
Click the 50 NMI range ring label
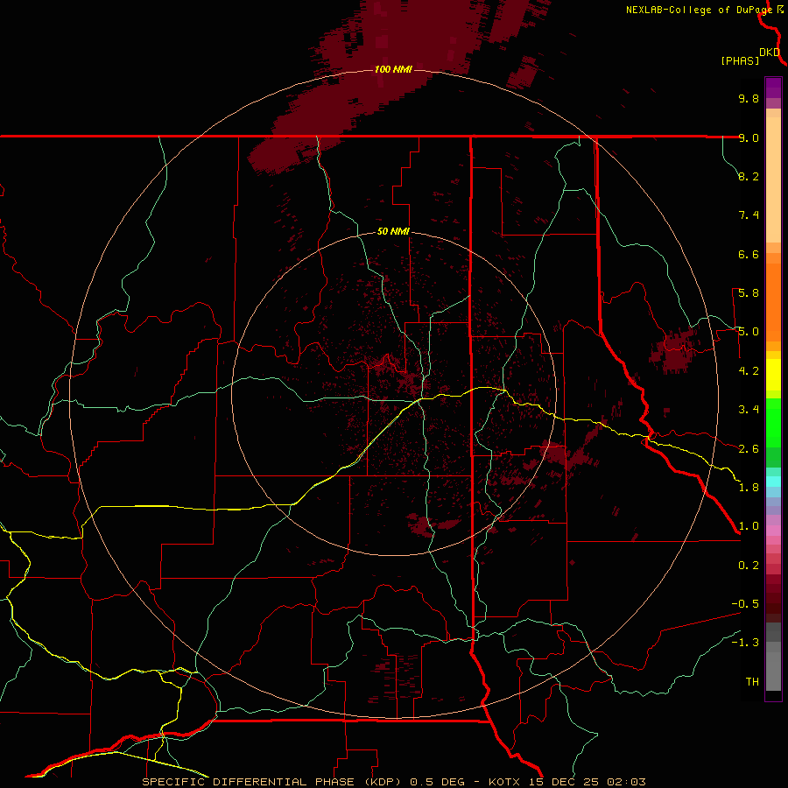click(x=393, y=231)
